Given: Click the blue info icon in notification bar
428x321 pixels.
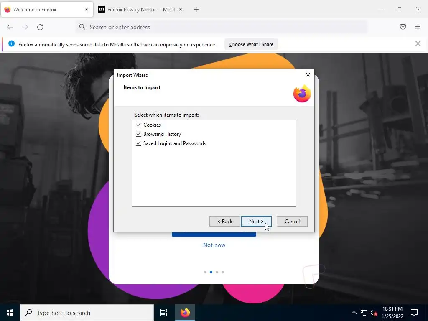Looking at the screenshot, I should pyautogui.click(x=11, y=43).
